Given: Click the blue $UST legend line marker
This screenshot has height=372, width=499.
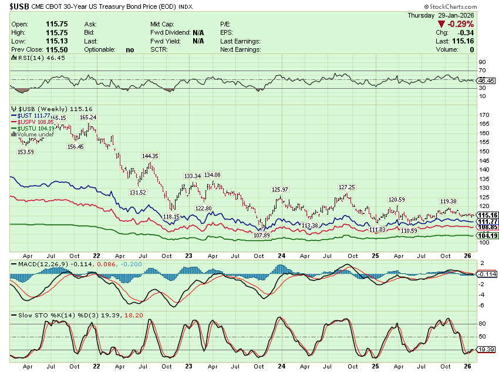Looking at the screenshot, I should point(14,116).
